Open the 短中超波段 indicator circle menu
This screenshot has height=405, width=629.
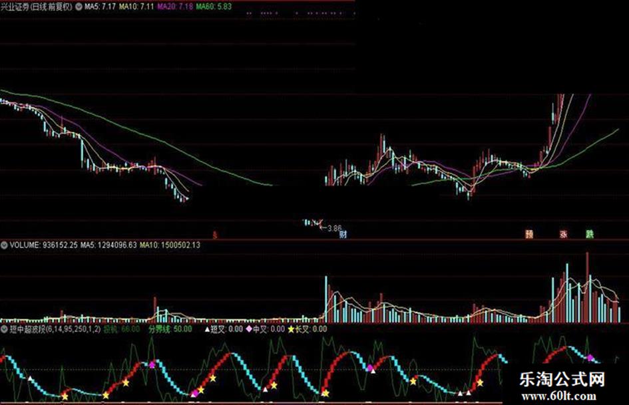pos(4,329)
